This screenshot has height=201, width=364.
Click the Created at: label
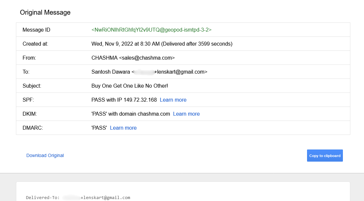(x=35, y=44)
